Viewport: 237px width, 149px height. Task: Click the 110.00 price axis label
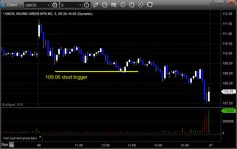coord(227,53)
